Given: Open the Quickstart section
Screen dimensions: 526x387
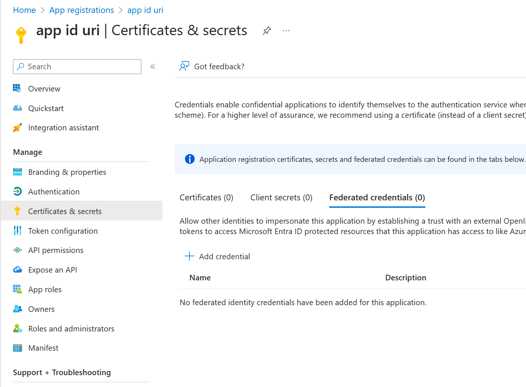Looking at the screenshot, I should click(45, 108).
